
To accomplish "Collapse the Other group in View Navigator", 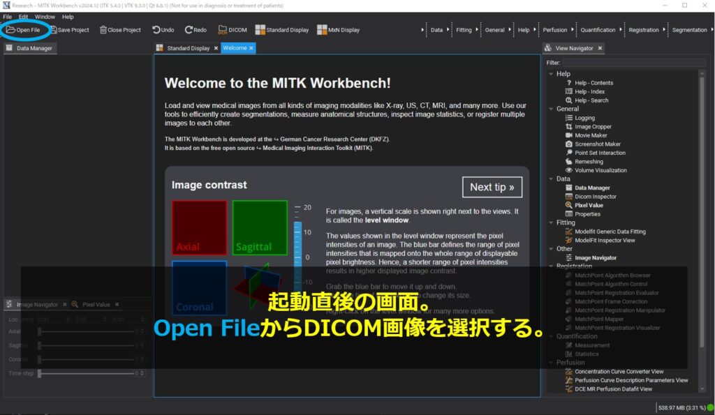I will [551, 249].
